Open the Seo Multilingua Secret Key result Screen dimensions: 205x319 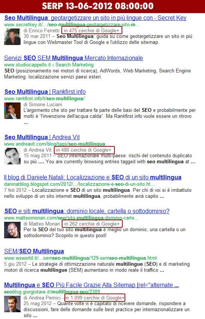point(95,18)
